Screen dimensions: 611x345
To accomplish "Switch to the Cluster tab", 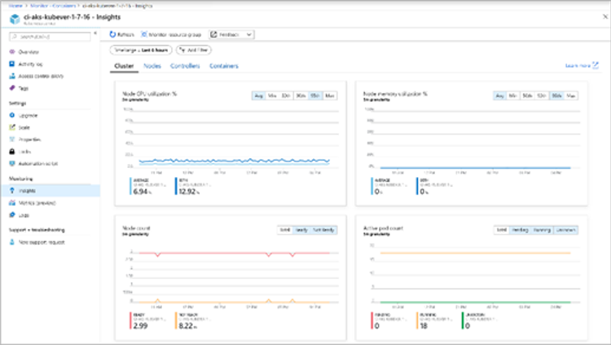I will [124, 66].
